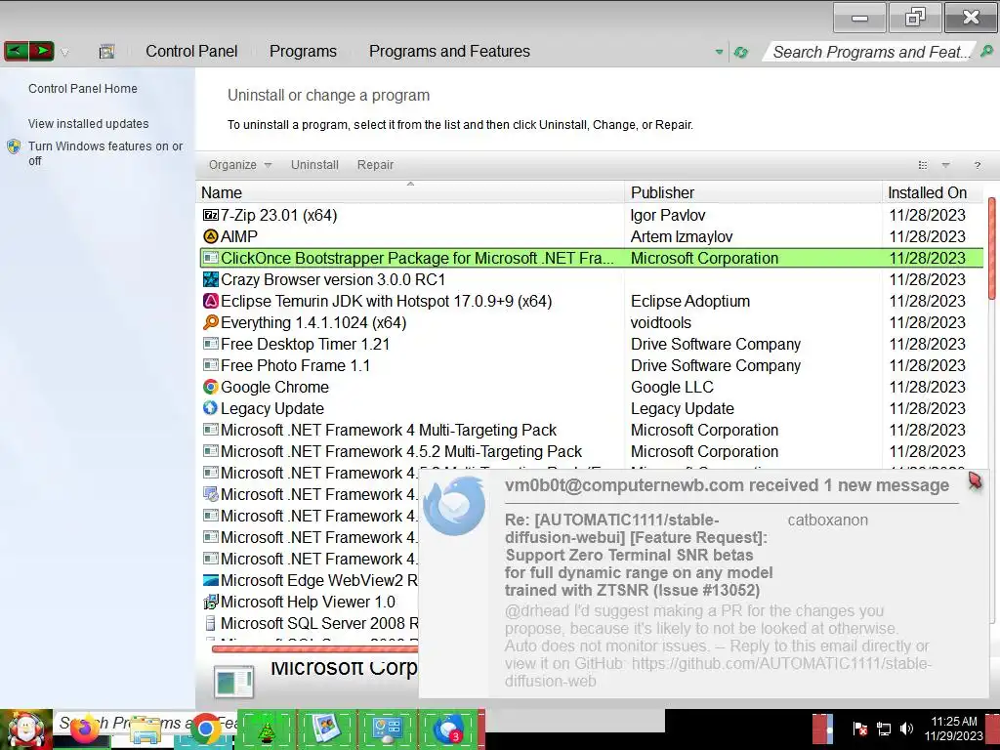Screen dimensions: 1000x750
Task: Open the view options dropdown arrow
Action: pyautogui.click(x=945, y=165)
